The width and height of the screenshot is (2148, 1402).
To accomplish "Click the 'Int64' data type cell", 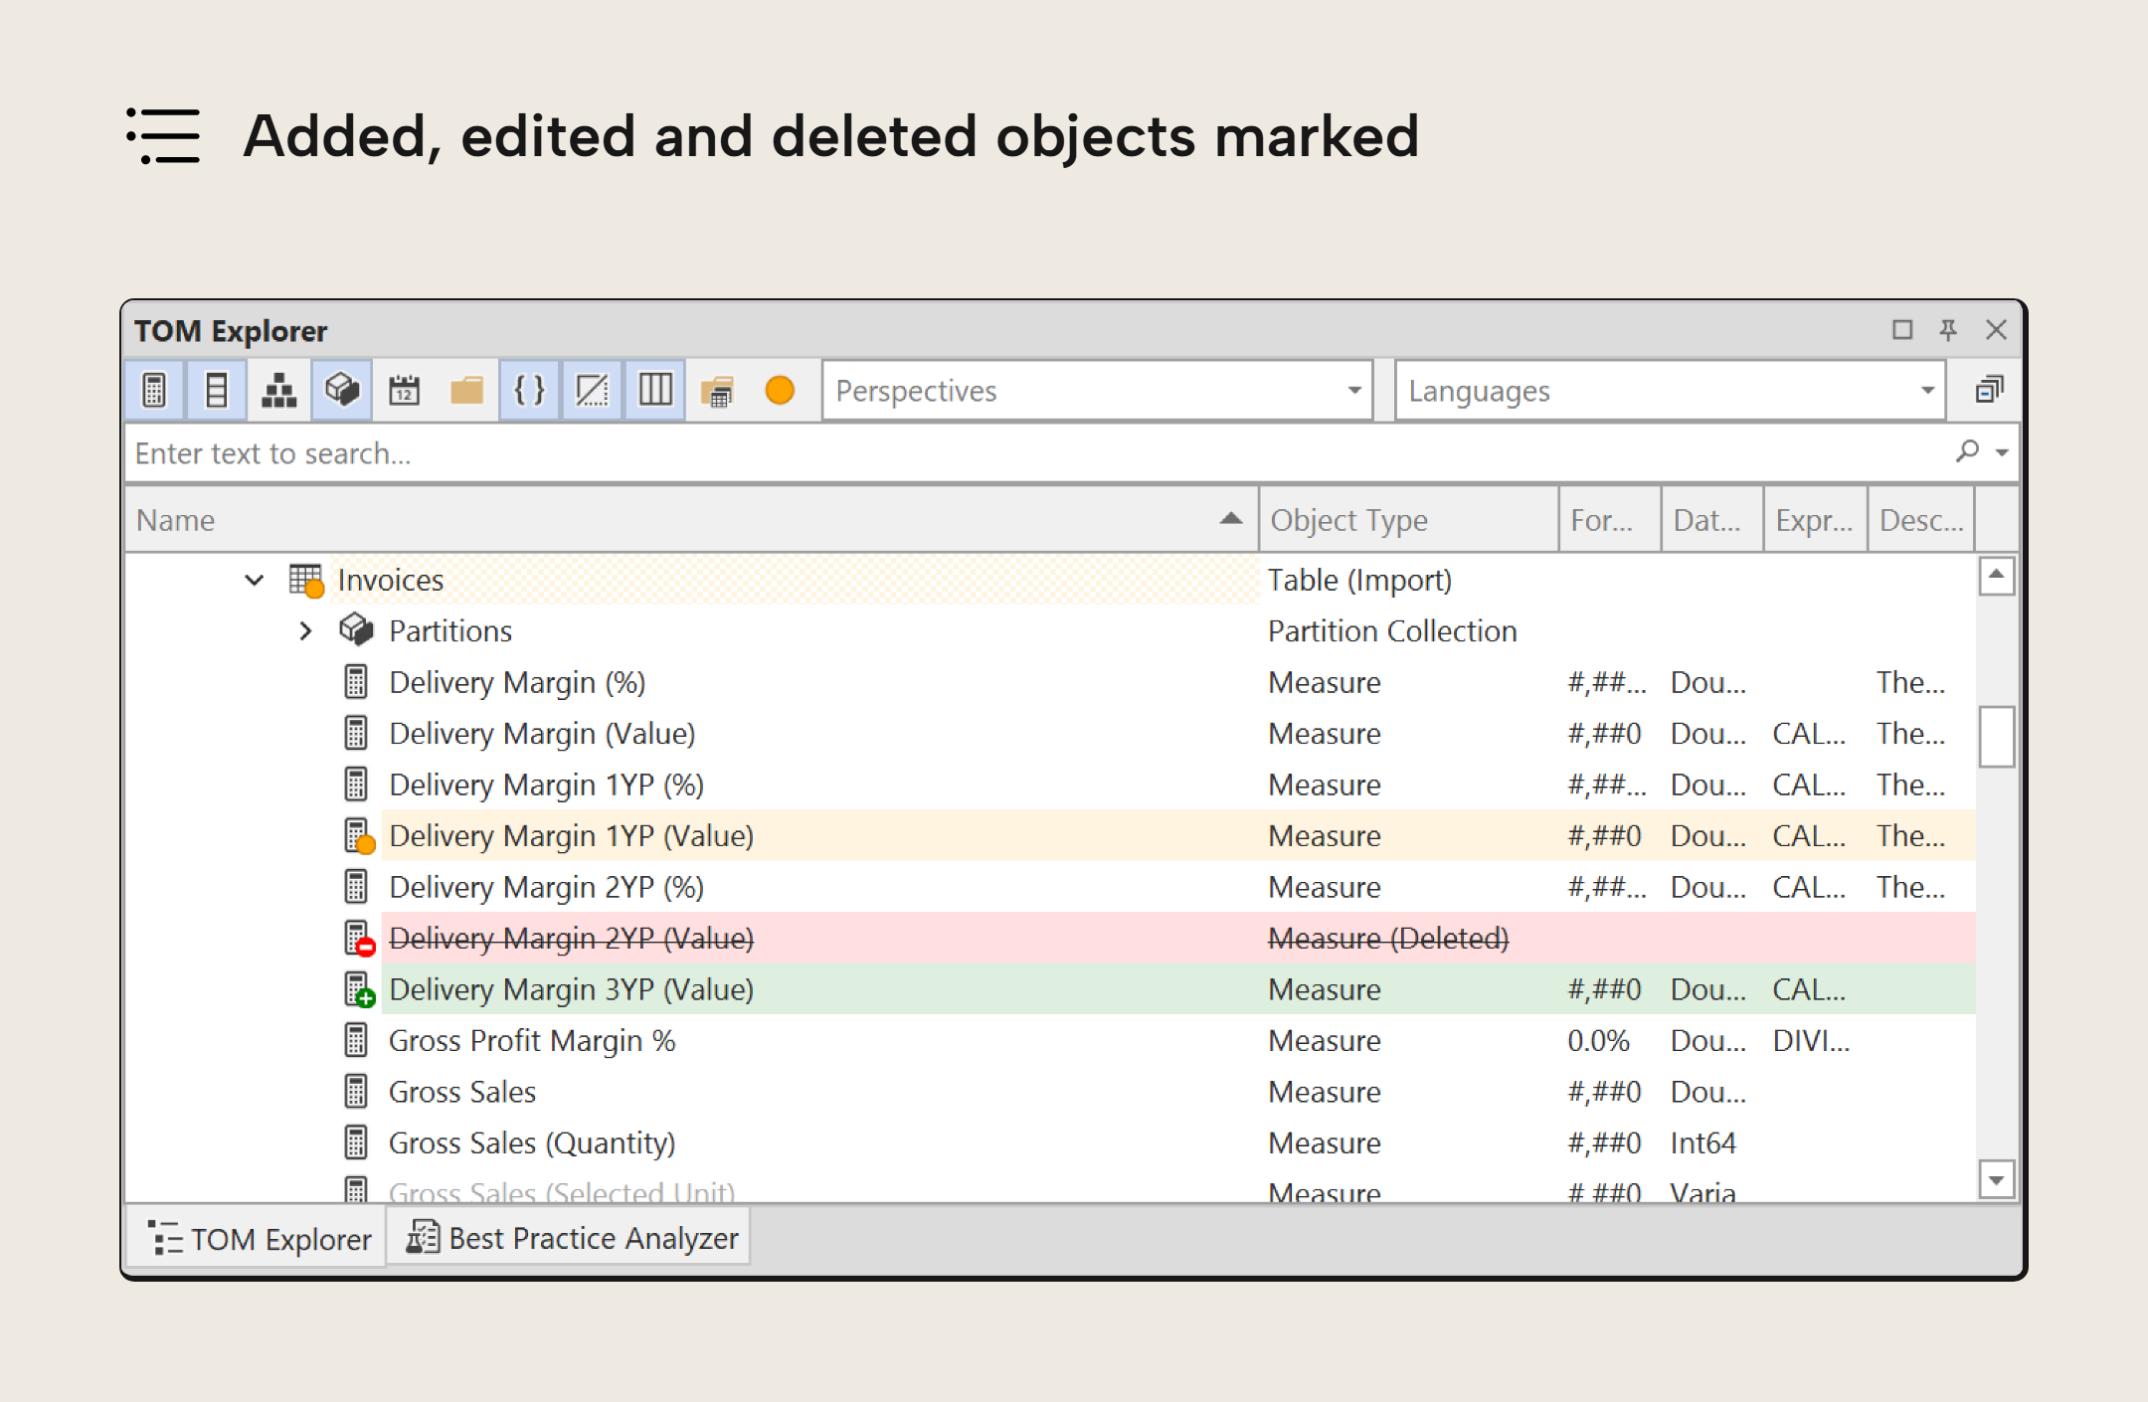I will [1702, 1142].
